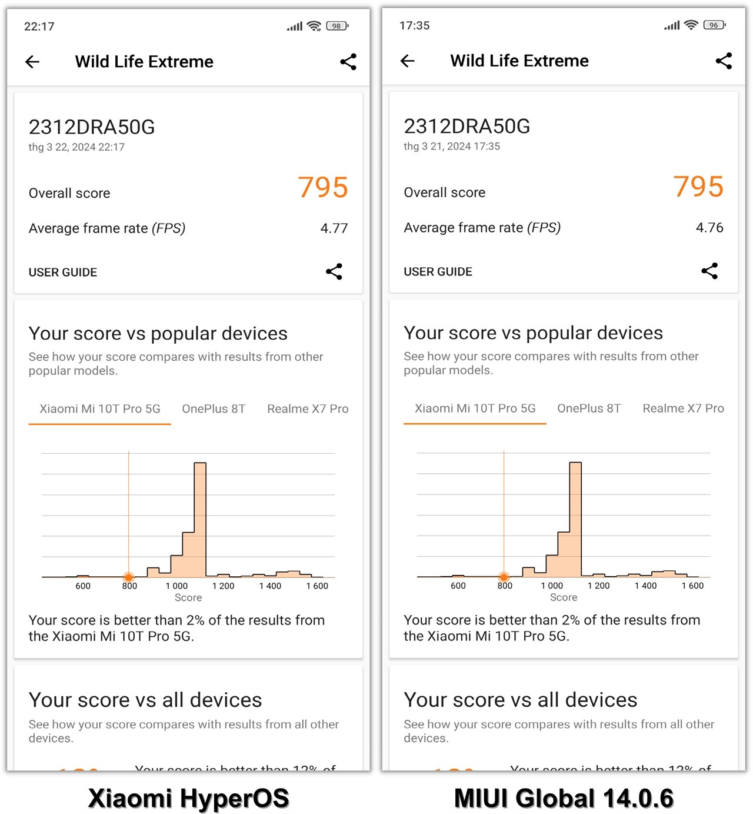Click the share icon next to USER GUIDE on left
This screenshot has height=814, width=753.
[x=334, y=271]
